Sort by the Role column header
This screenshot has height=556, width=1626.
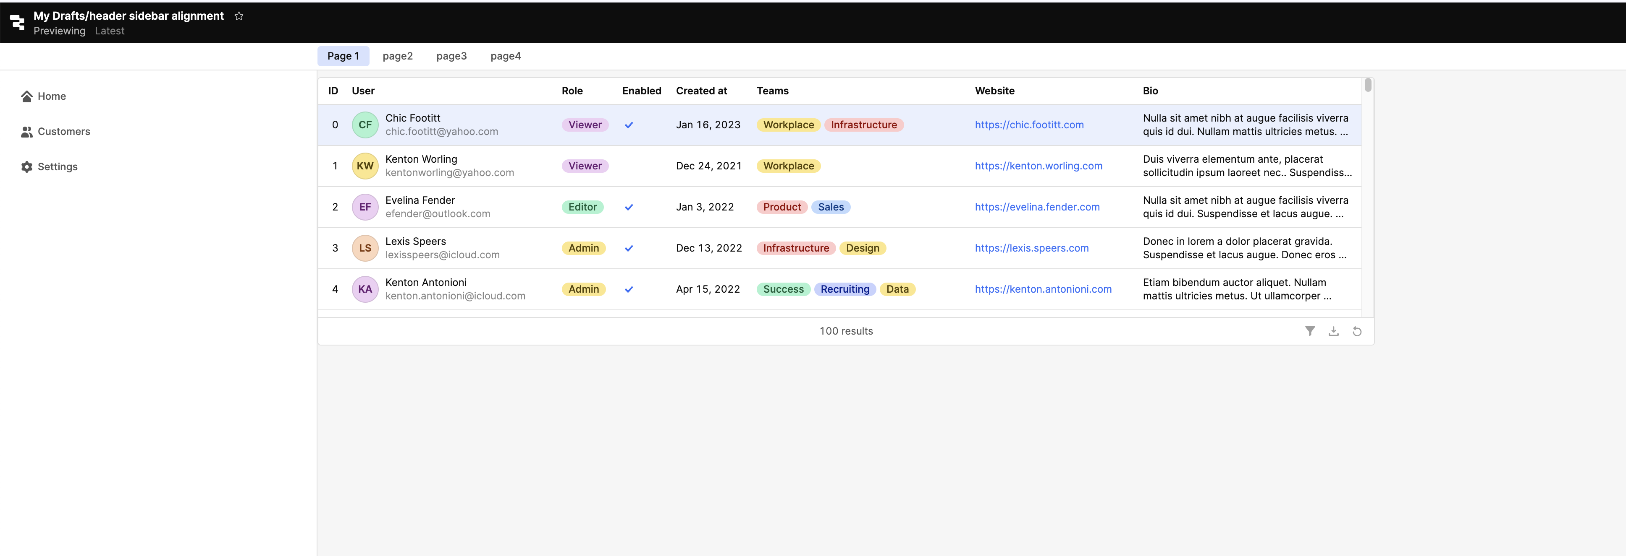coord(572,91)
